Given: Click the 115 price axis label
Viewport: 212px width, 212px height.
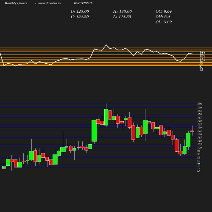Looking at the screenshot, I should pos(200,137).
